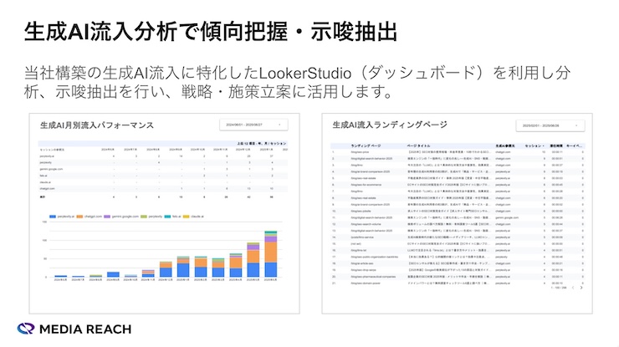Go to previous page of landing page table
The image size is (619, 347).
573,288
